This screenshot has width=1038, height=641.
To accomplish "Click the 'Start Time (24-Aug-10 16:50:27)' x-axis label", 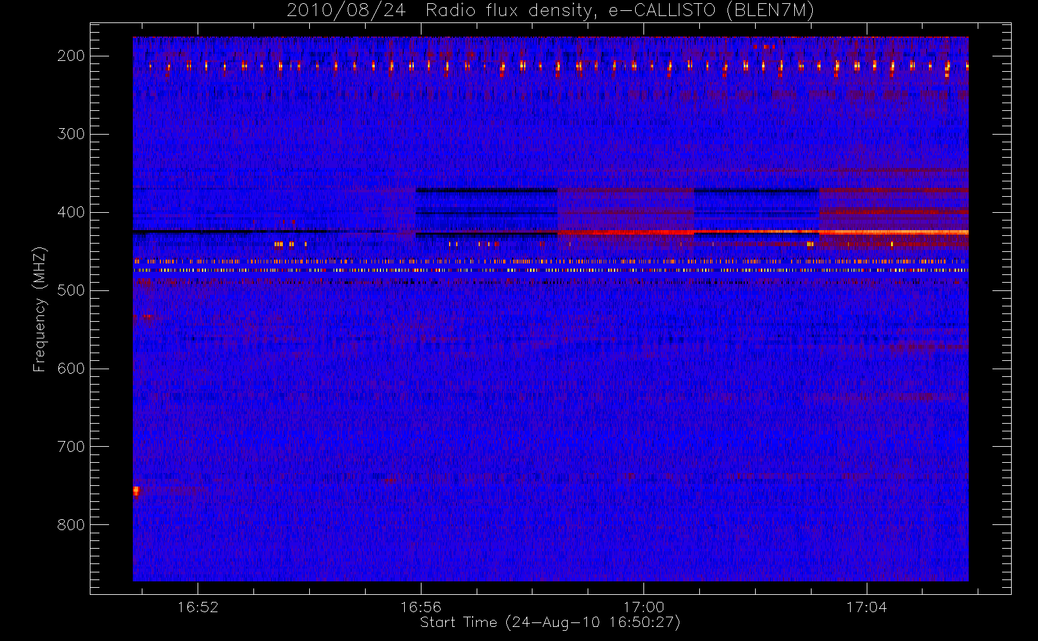I will coord(550,622).
